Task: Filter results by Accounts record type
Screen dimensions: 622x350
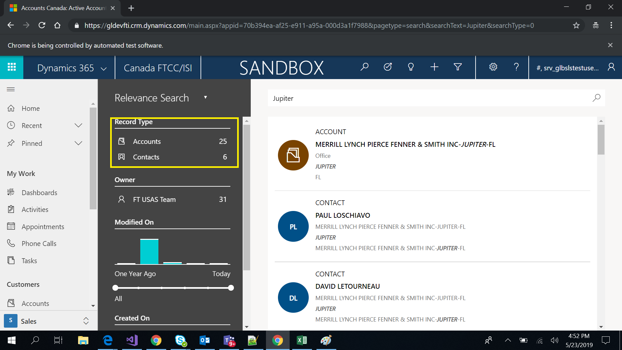Action: (147, 141)
